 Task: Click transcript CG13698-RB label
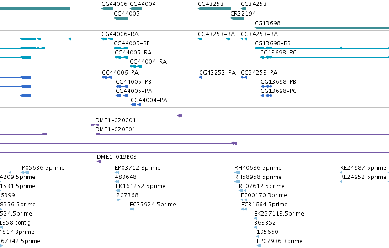[x=272, y=43]
